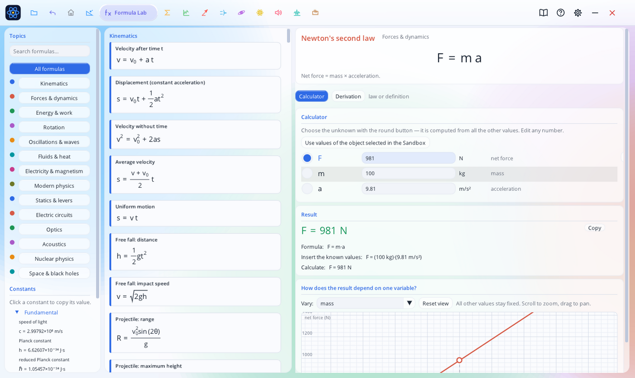
Task: Open the book icon in the title bar
Action: pos(543,12)
